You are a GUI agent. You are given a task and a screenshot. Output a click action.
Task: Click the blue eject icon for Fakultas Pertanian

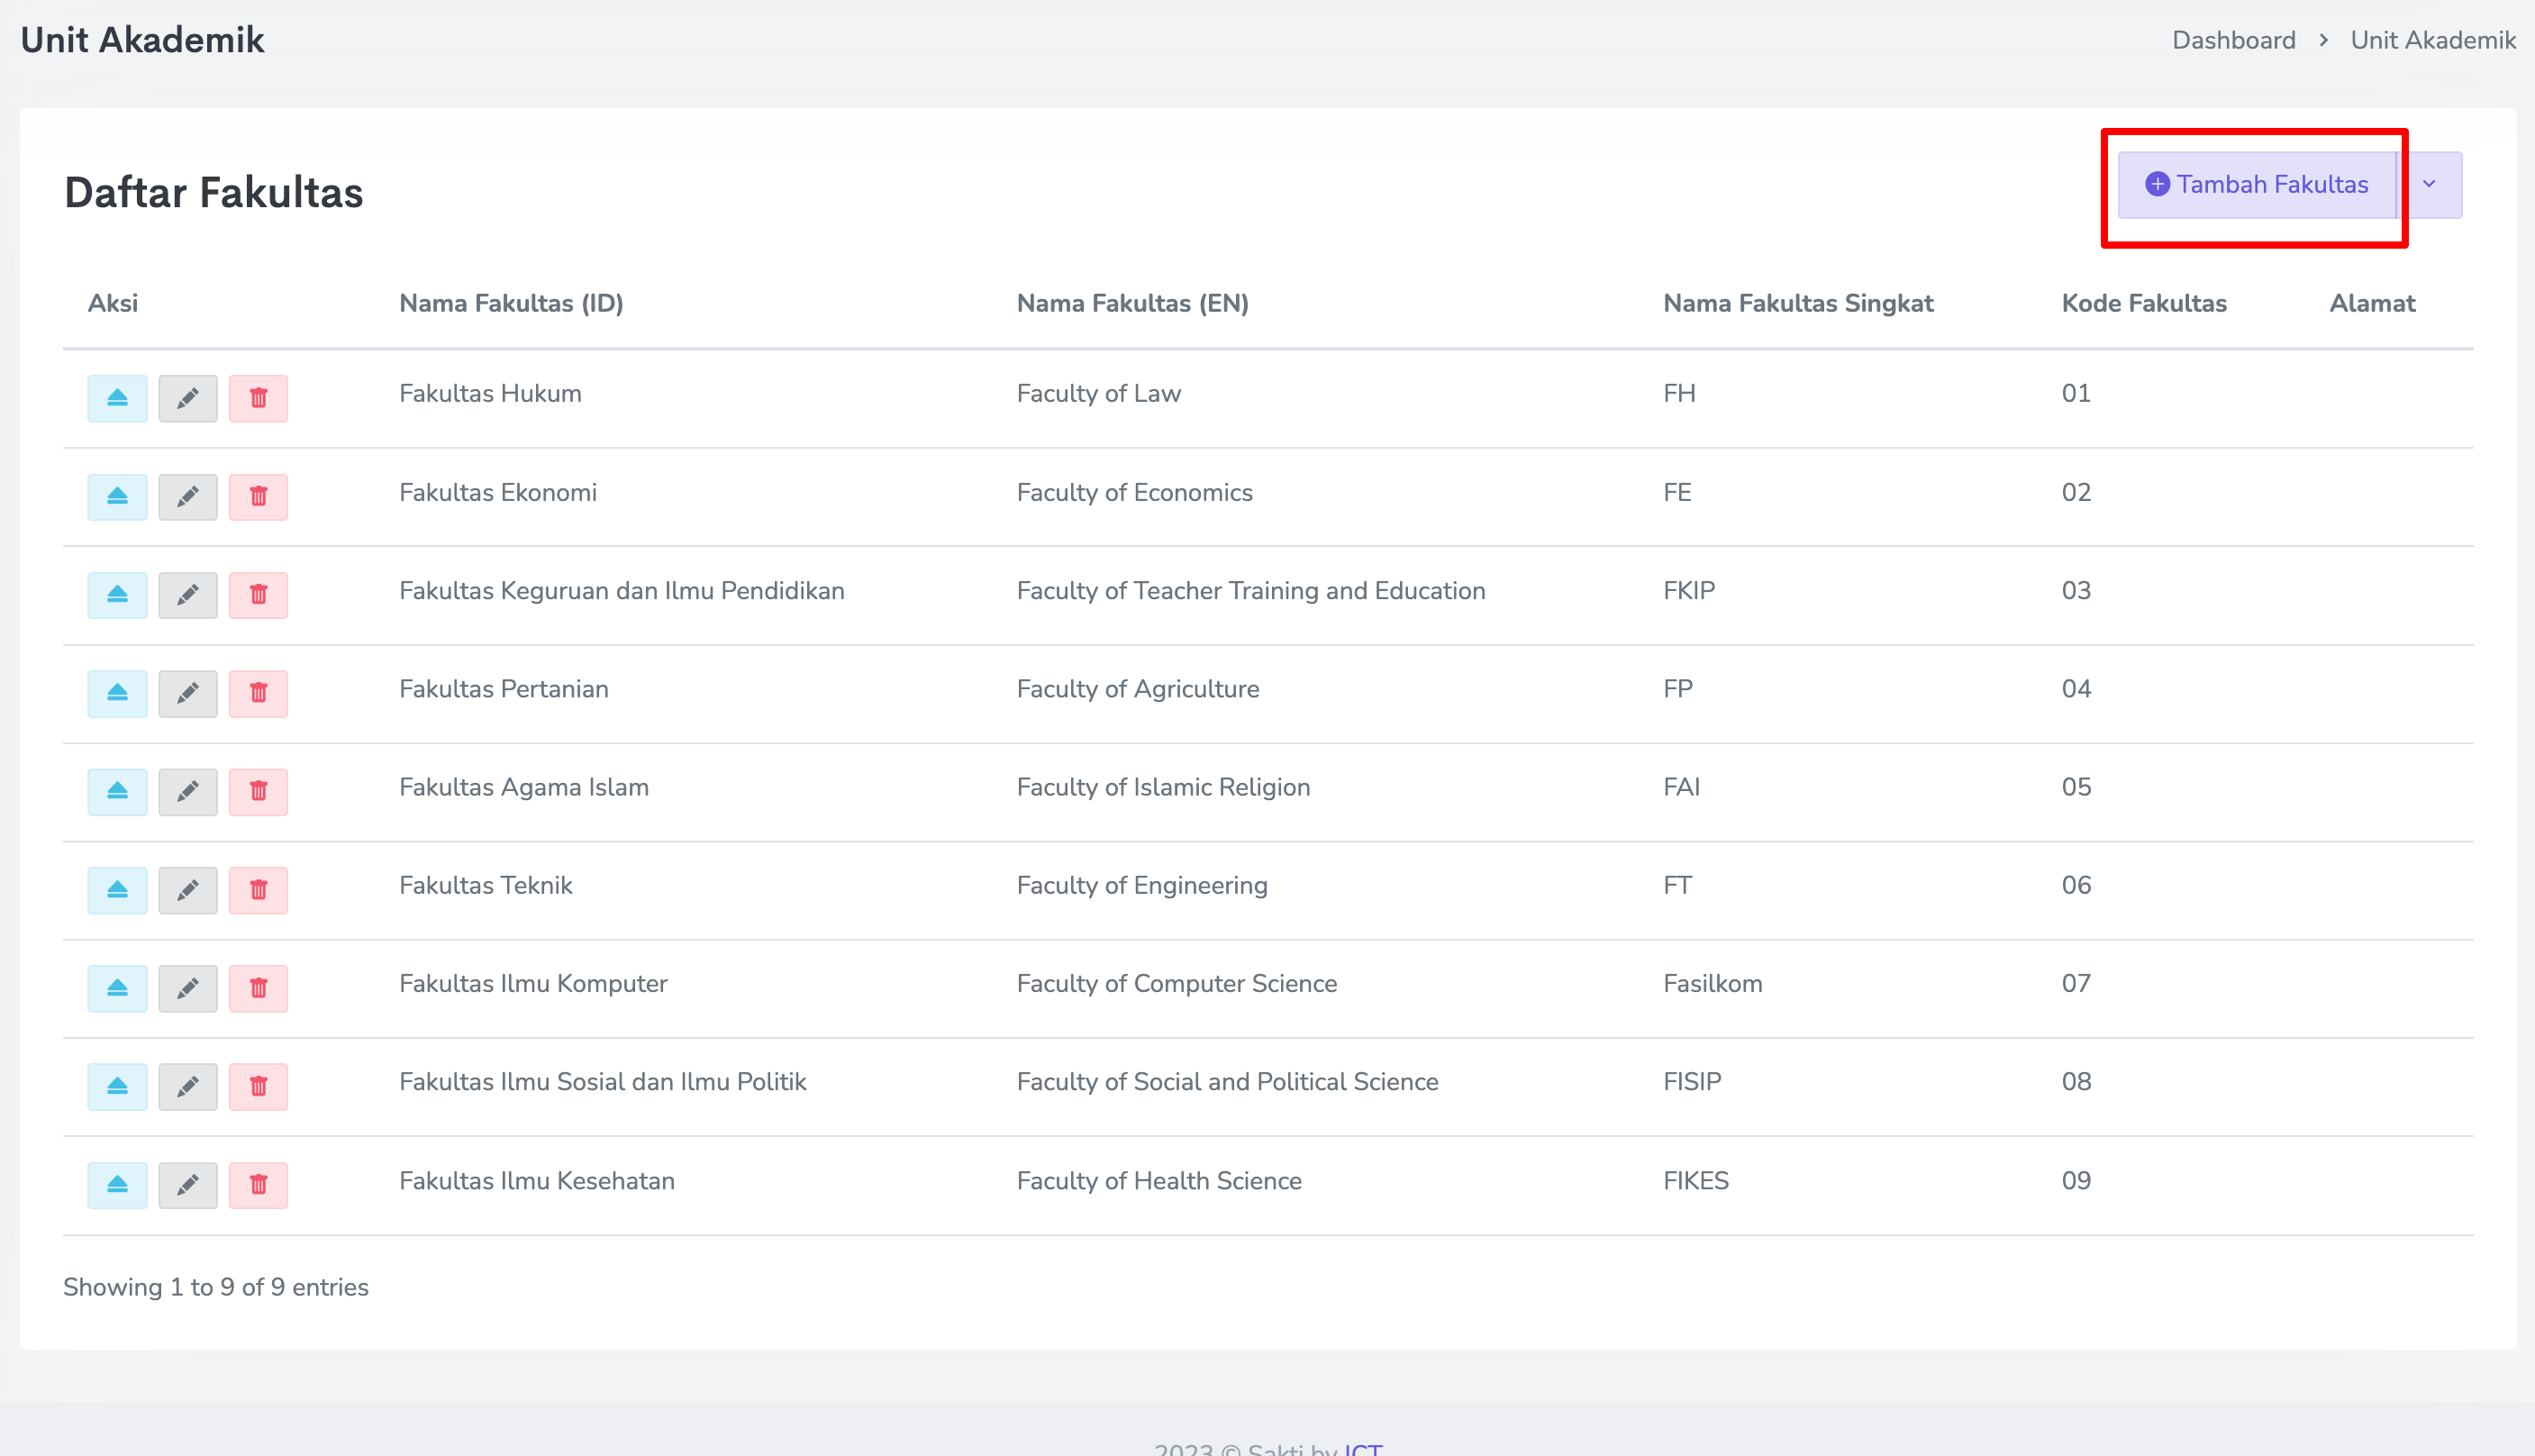coord(117,693)
